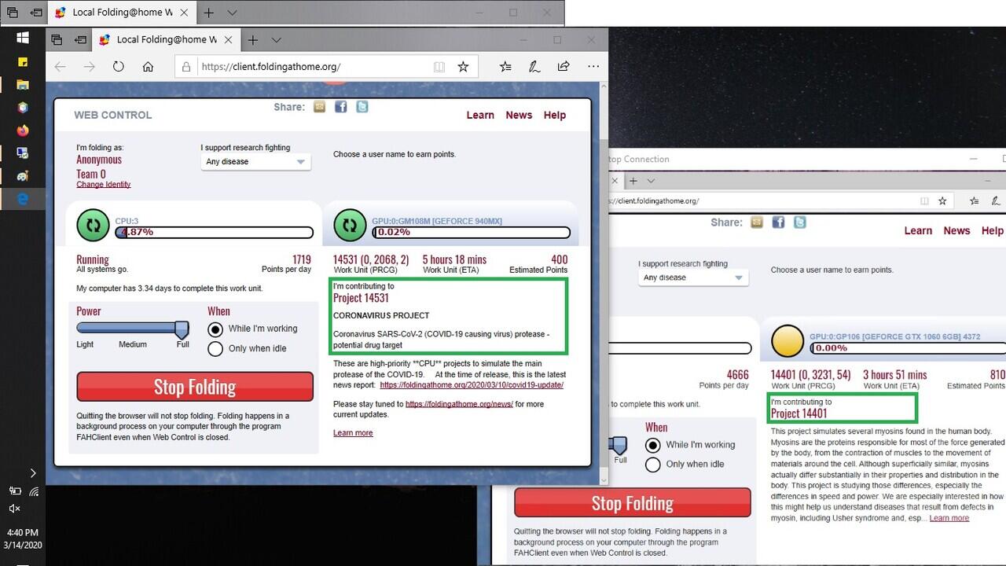Expand tab list chevron in remote Edge
This screenshot has height=566, width=1006.
[652, 180]
